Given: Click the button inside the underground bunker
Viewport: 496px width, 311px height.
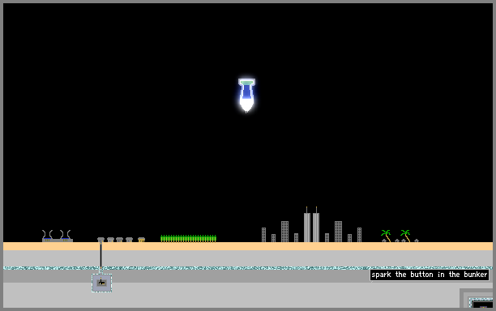Looking at the screenshot, I should (x=101, y=283).
